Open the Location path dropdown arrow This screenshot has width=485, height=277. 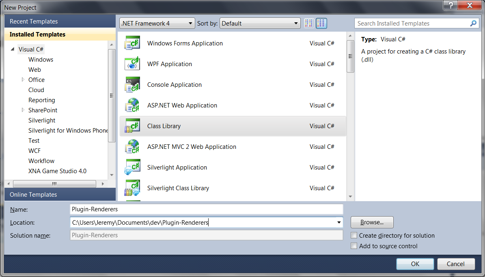[339, 222]
